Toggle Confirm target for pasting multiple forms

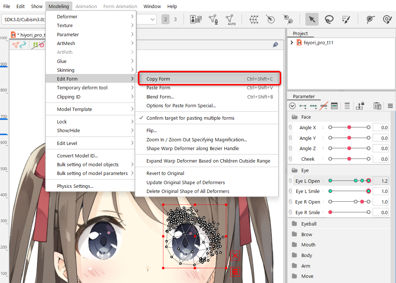[190, 118]
